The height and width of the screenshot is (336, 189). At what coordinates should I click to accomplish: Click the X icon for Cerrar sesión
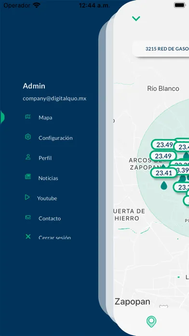(x=28, y=237)
